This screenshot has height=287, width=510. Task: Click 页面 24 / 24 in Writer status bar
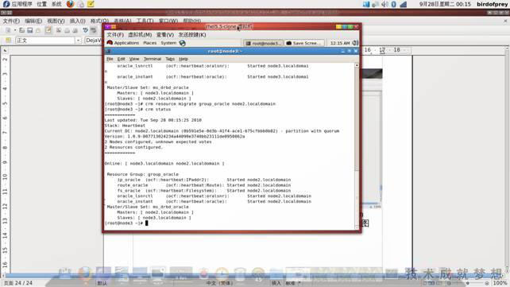(x=18, y=283)
